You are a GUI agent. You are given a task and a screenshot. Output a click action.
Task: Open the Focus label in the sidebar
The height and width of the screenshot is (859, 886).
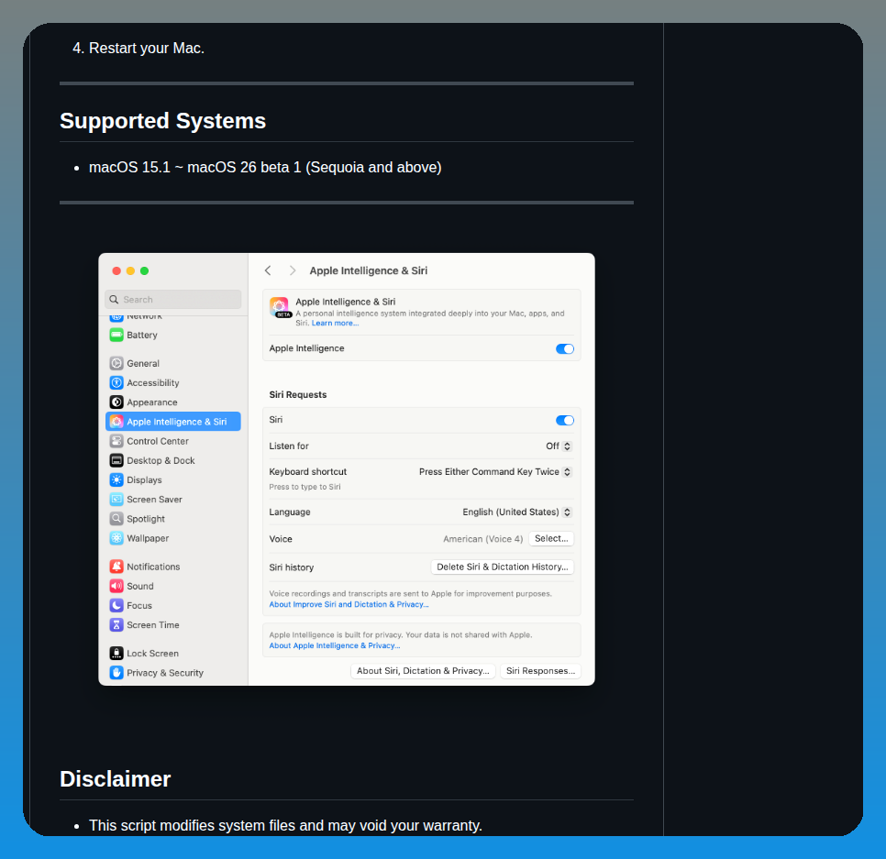click(x=139, y=605)
